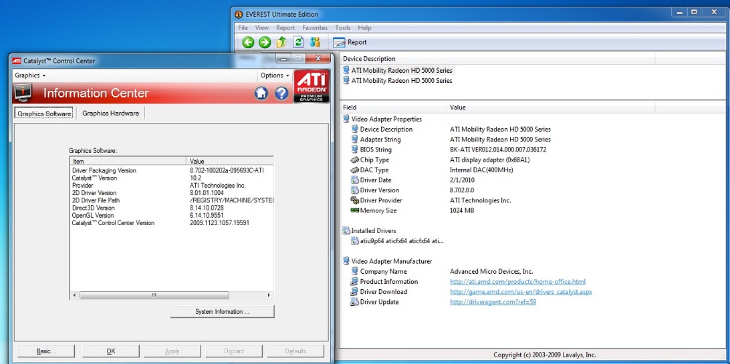Click the left scroll arrow in Graphics Software list
This screenshot has height=364, width=730.
[74, 295]
